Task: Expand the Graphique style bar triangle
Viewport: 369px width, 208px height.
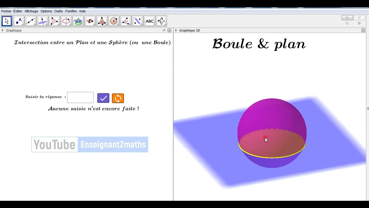Action: click(x=3, y=30)
